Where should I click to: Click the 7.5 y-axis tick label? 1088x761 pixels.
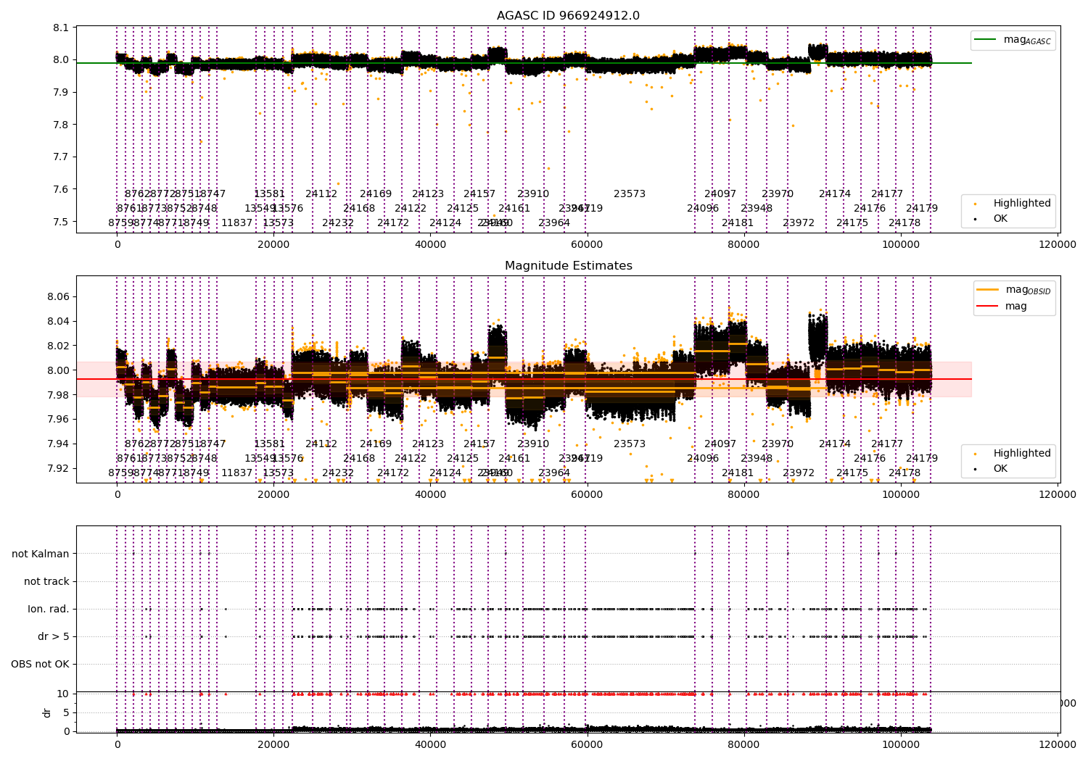(x=61, y=222)
